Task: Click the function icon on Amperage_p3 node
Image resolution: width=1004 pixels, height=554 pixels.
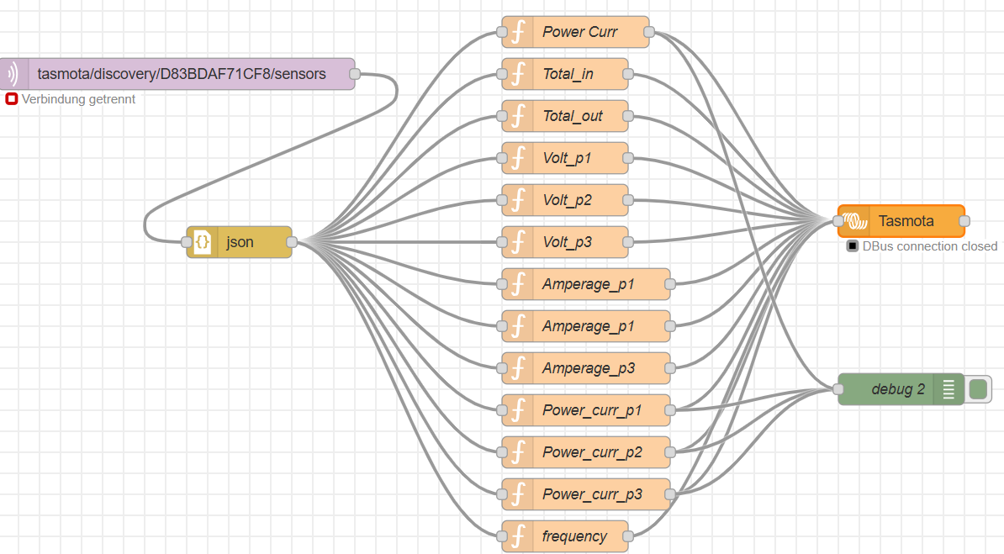Action: tap(518, 368)
